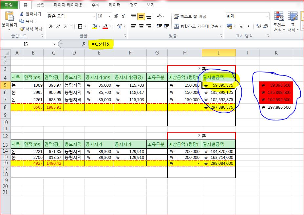
Task: Toggle middle vertical alignment button
Action: pyautogui.click(x=141, y=16)
